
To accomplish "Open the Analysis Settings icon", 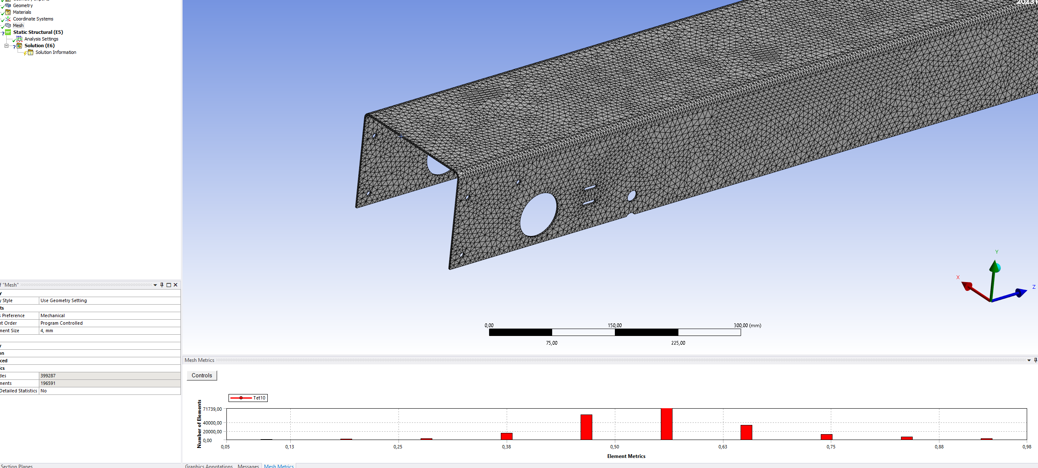I will point(19,39).
